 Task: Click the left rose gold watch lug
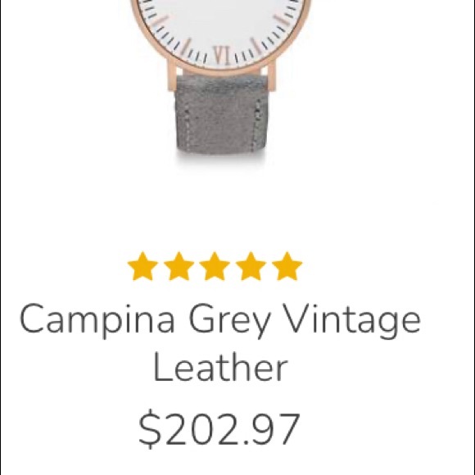(174, 75)
